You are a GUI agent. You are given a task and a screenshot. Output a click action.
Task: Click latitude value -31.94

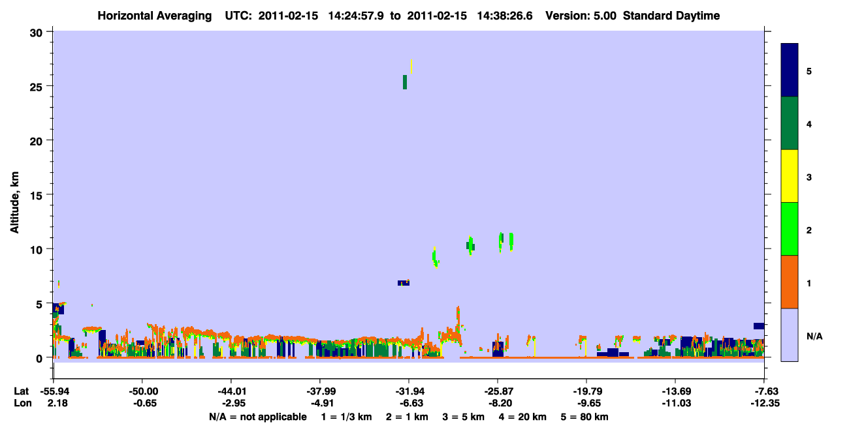409,391
